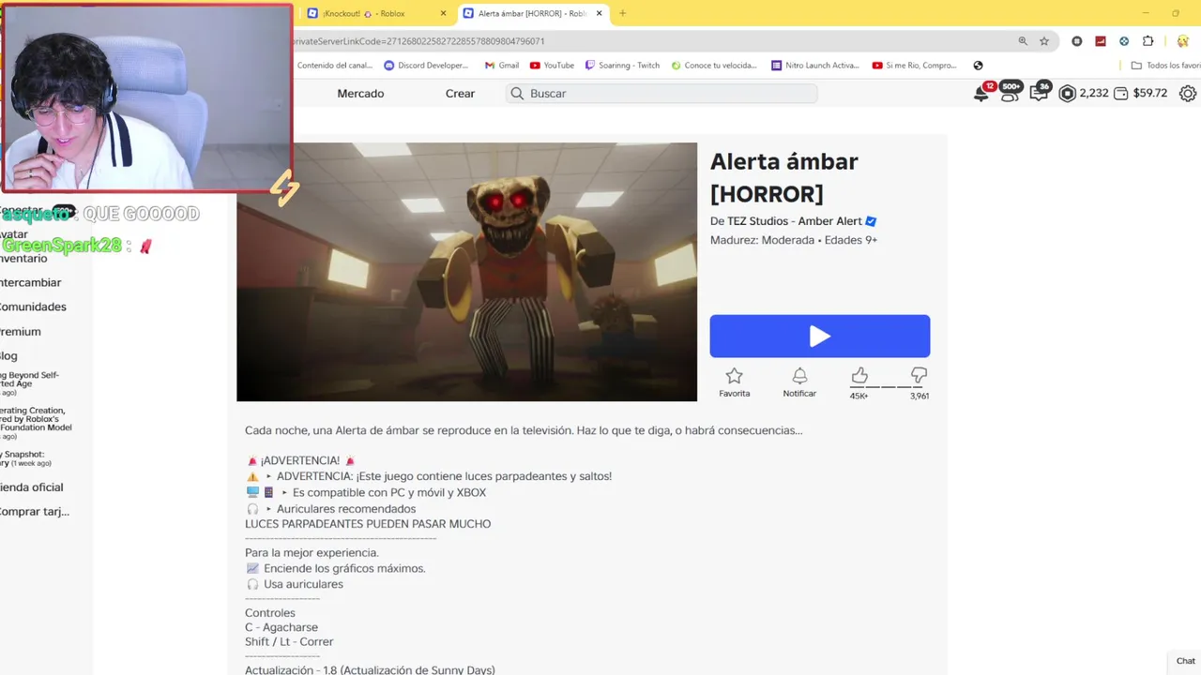This screenshot has height=675, width=1201.
Task: Open the Discord Developer bookmark
Action: pyautogui.click(x=426, y=66)
